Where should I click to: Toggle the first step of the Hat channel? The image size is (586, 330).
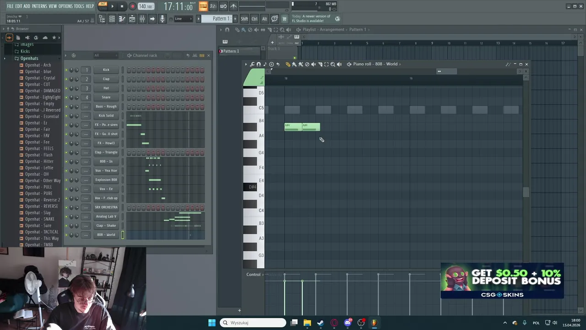tap(129, 88)
